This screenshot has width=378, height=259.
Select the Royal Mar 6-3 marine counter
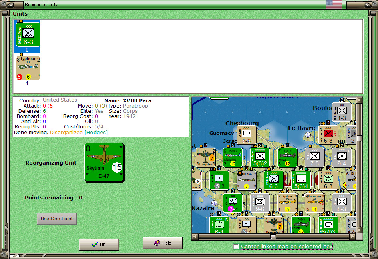(x=328, y=180)
